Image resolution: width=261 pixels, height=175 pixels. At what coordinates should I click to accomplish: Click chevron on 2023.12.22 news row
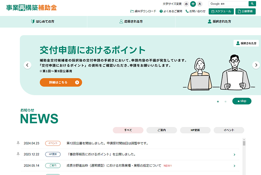coord(234,155)
